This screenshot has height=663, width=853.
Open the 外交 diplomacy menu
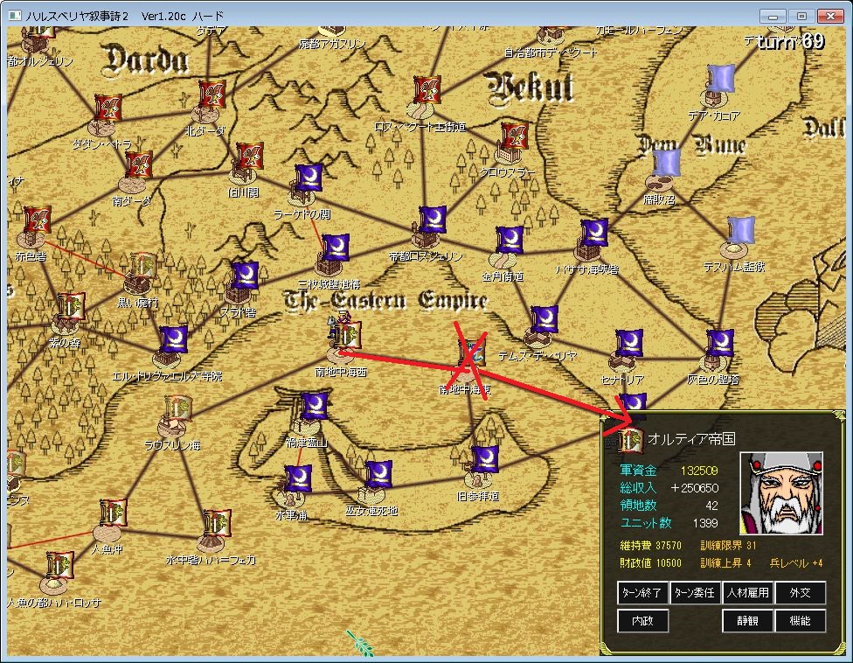801,593
